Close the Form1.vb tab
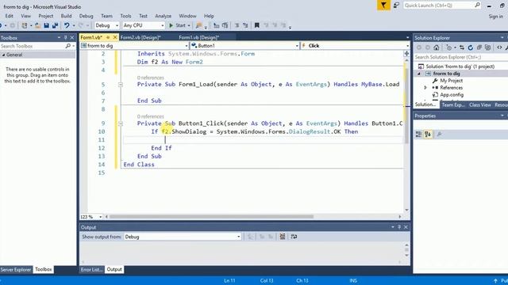The height and width of the screenshot is (285, 508). click(x=114, y=37)
